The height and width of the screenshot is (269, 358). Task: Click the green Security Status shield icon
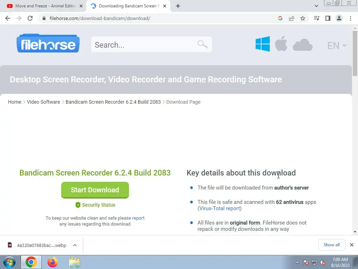coord(78,205)
